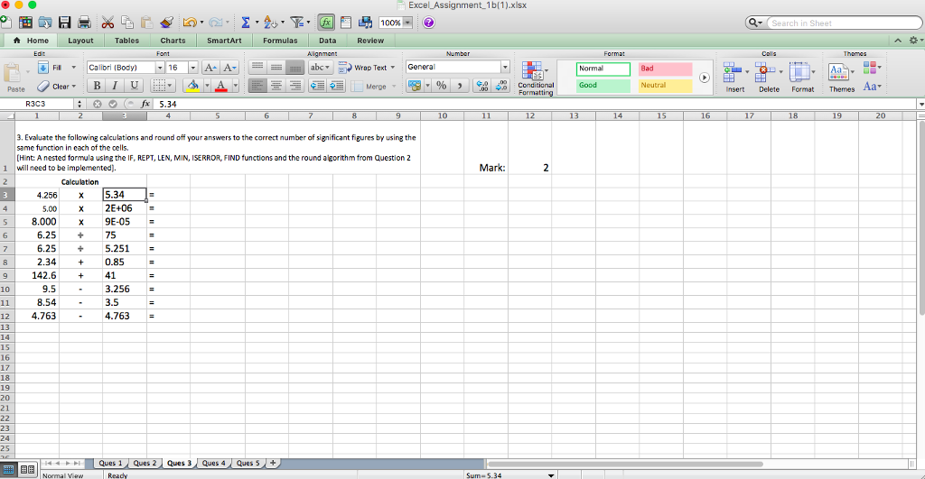Apply the Bad cell style
Image resolution: width=925 pixels, height=479 pixels.
pyautogui.click(x=665, y=69)
